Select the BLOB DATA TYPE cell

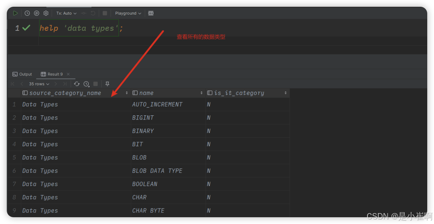(168, 171)
